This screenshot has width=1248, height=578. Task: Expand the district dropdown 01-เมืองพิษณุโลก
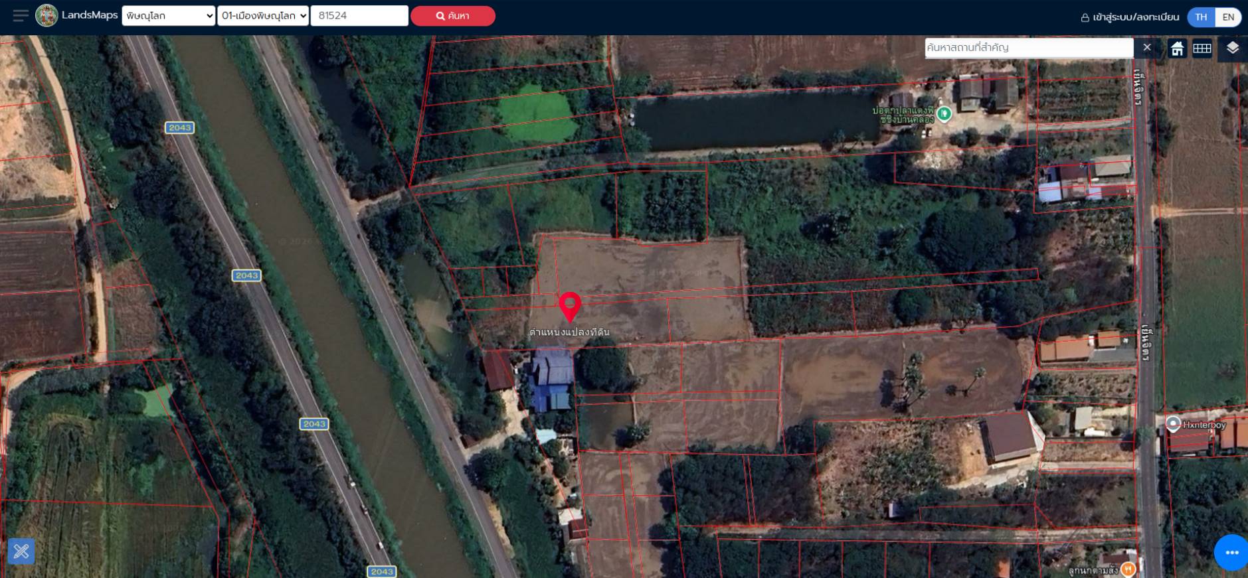click(263, 16)
